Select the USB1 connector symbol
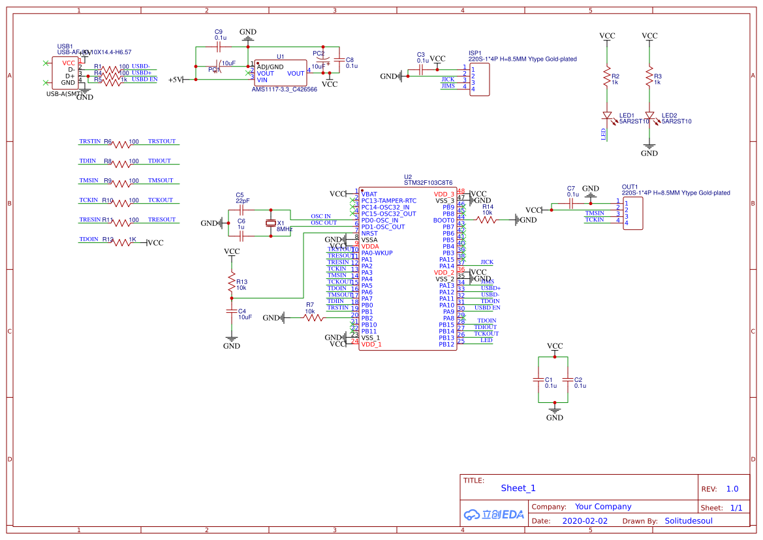 (66, 72)
